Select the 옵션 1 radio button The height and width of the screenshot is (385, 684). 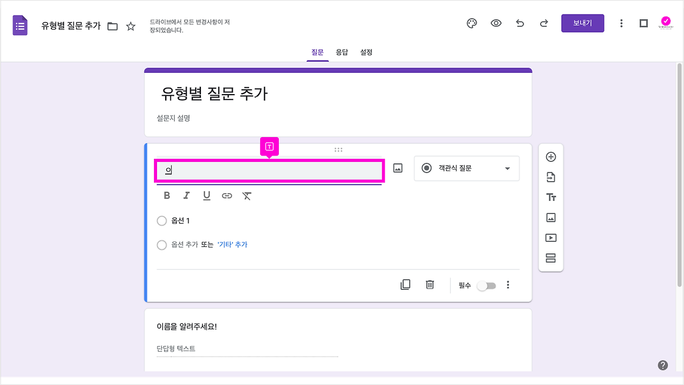click(x=162, y=220)
